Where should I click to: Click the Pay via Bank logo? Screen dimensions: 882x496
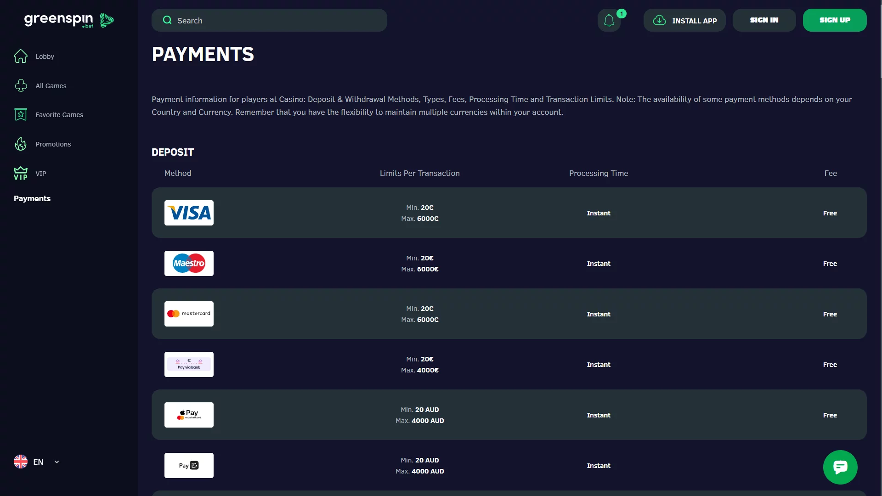coord(189,364)
